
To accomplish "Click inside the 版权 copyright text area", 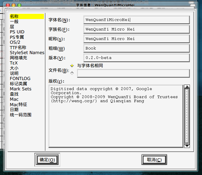I will tap(116, 116).
